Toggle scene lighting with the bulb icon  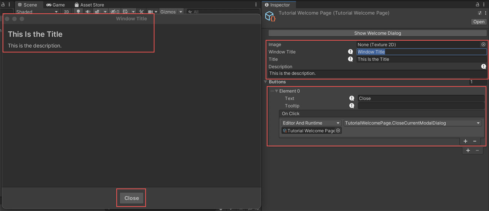[78, 12]
